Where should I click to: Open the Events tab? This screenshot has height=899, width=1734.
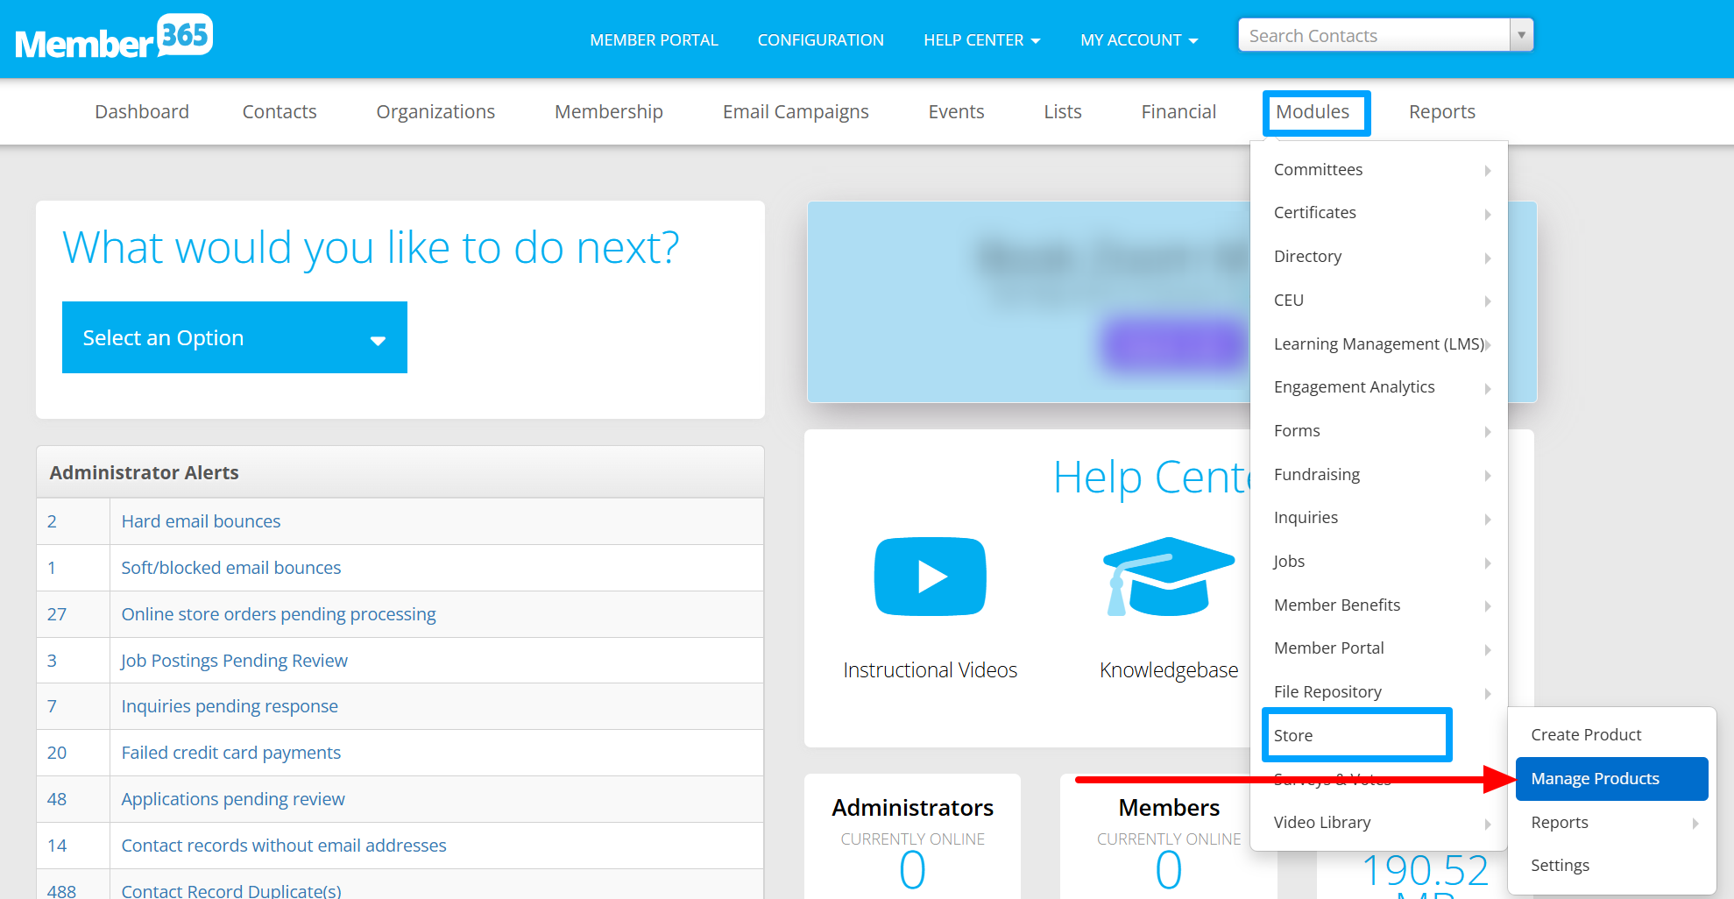click(956, 111)
